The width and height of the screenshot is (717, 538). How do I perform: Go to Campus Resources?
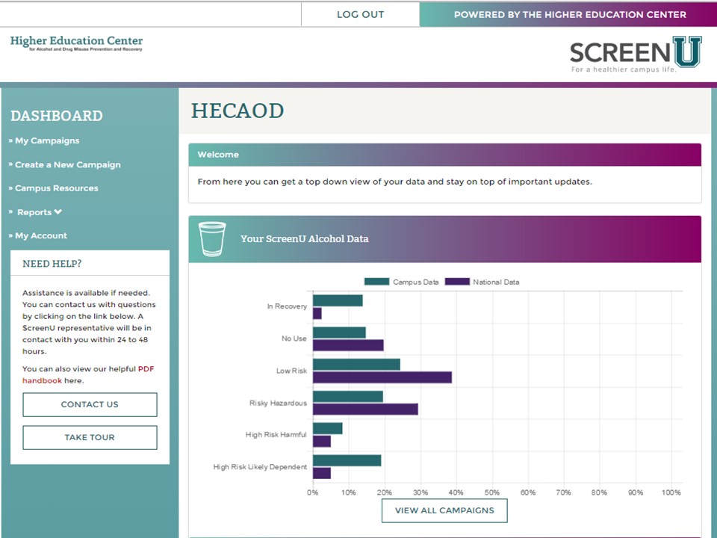click(56, 188)
